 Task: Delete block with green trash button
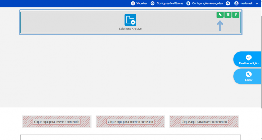pos(228,15)
